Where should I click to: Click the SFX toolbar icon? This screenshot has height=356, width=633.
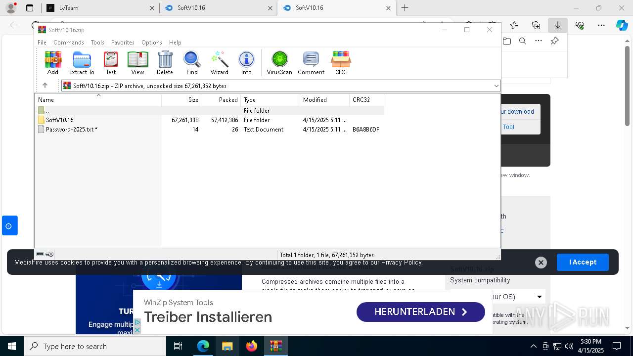point(341,63)
